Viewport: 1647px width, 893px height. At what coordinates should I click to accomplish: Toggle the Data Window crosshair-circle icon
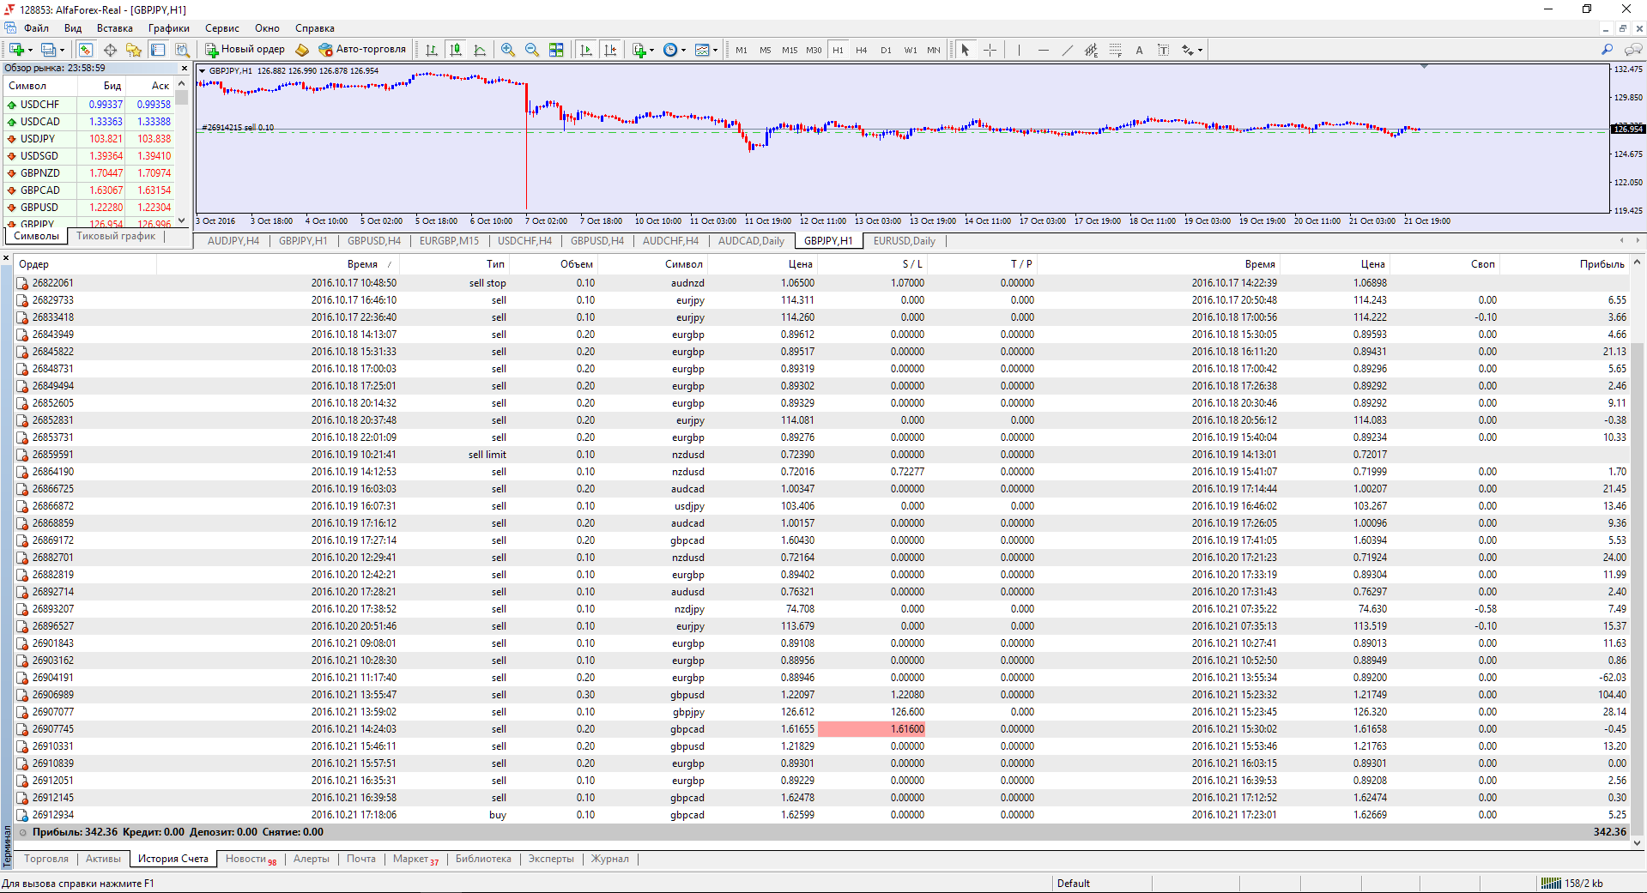(x=110, y=50)
